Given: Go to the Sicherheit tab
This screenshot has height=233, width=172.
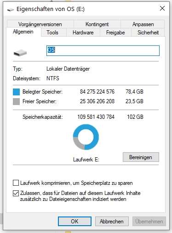Looking at the screenshot, I should [148, 33].
